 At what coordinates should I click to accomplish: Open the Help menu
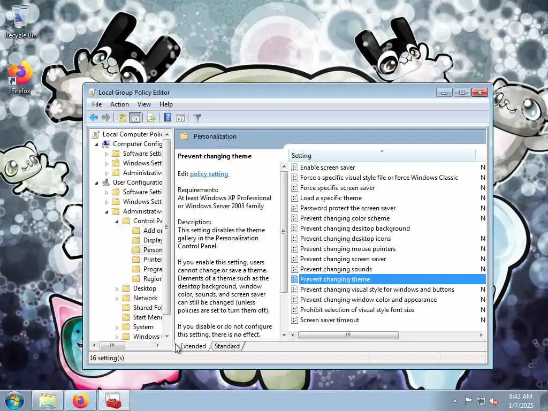pyautogui.click(x=166, y=104)
